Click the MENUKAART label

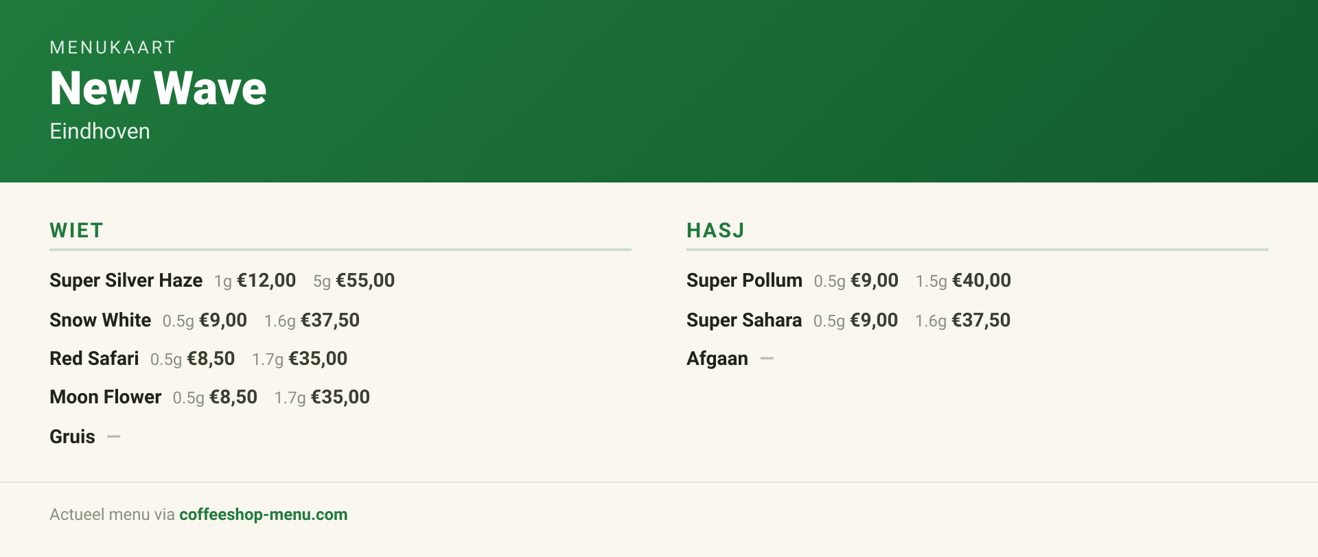(x=113, y=47)
